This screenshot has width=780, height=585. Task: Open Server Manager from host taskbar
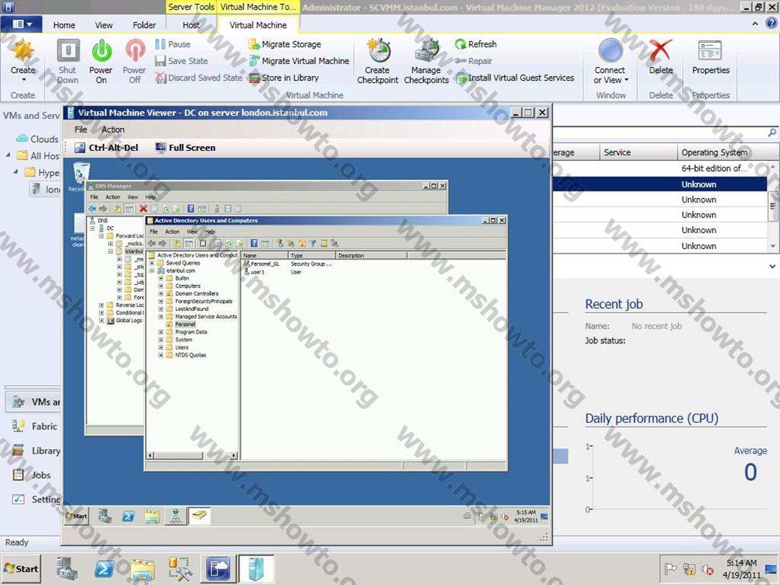pyautogui.click(x=67, y=569)
